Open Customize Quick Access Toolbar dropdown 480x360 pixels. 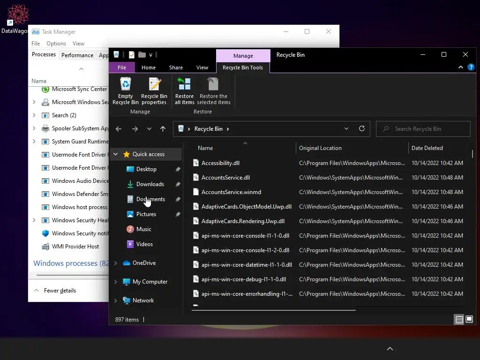[150, 55]
